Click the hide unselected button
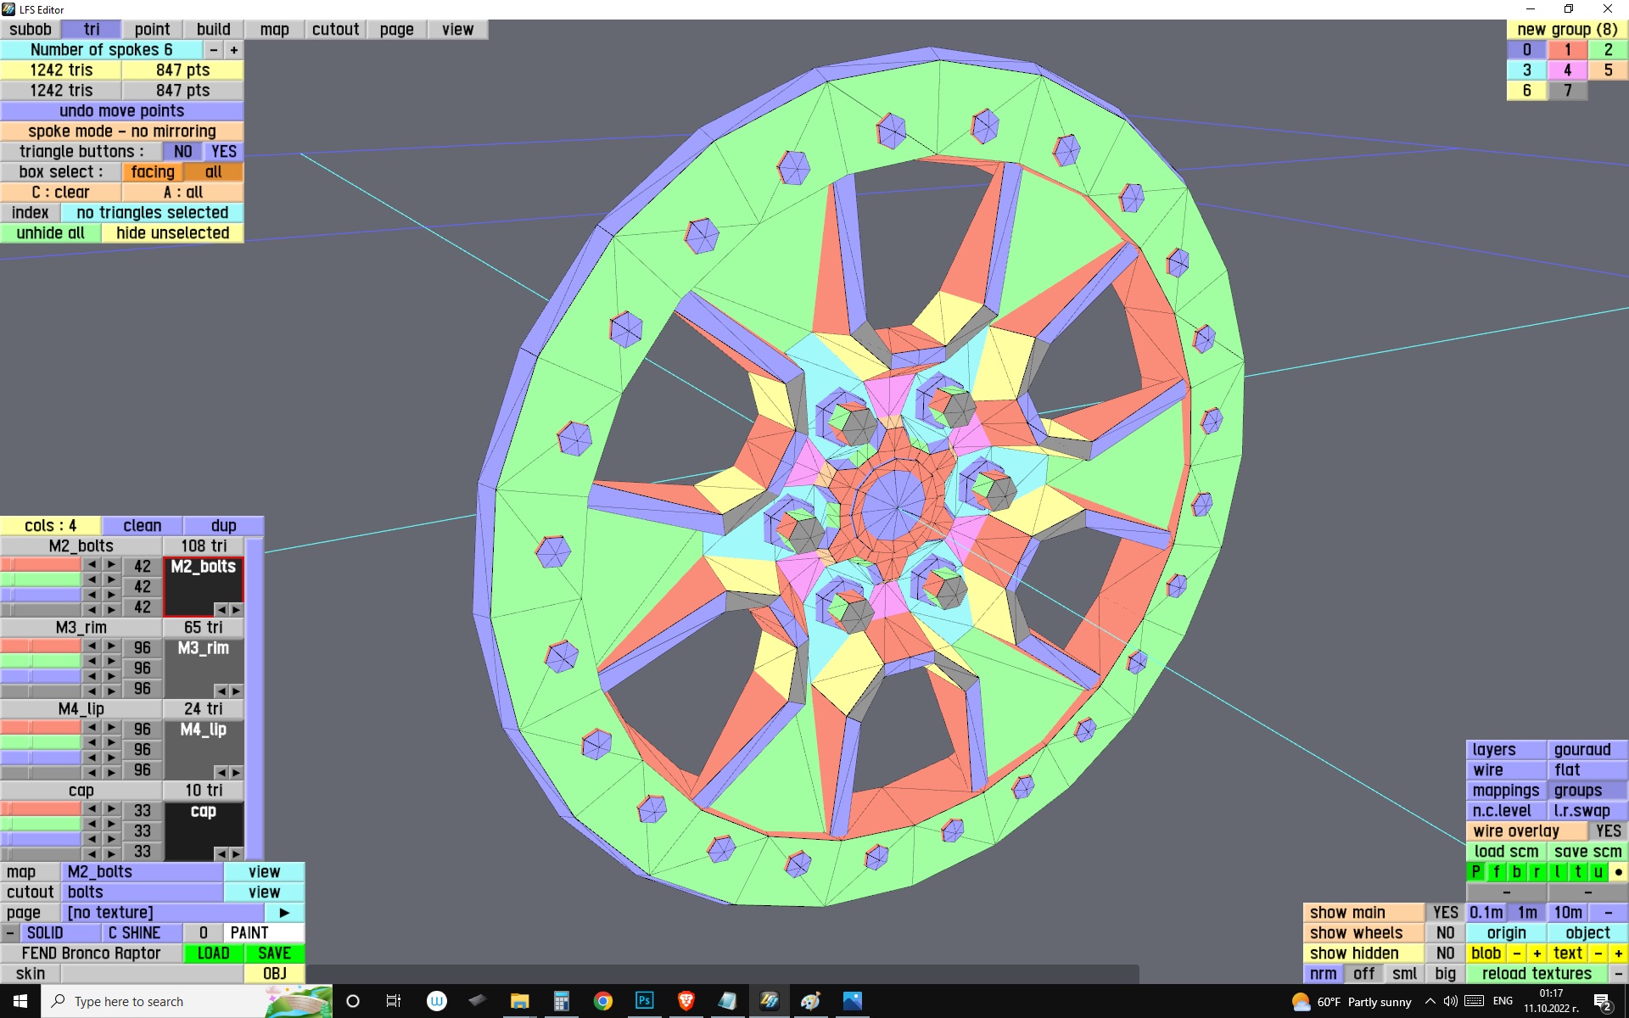This screenshot has height=1018, width=1629. coord(172,233)
